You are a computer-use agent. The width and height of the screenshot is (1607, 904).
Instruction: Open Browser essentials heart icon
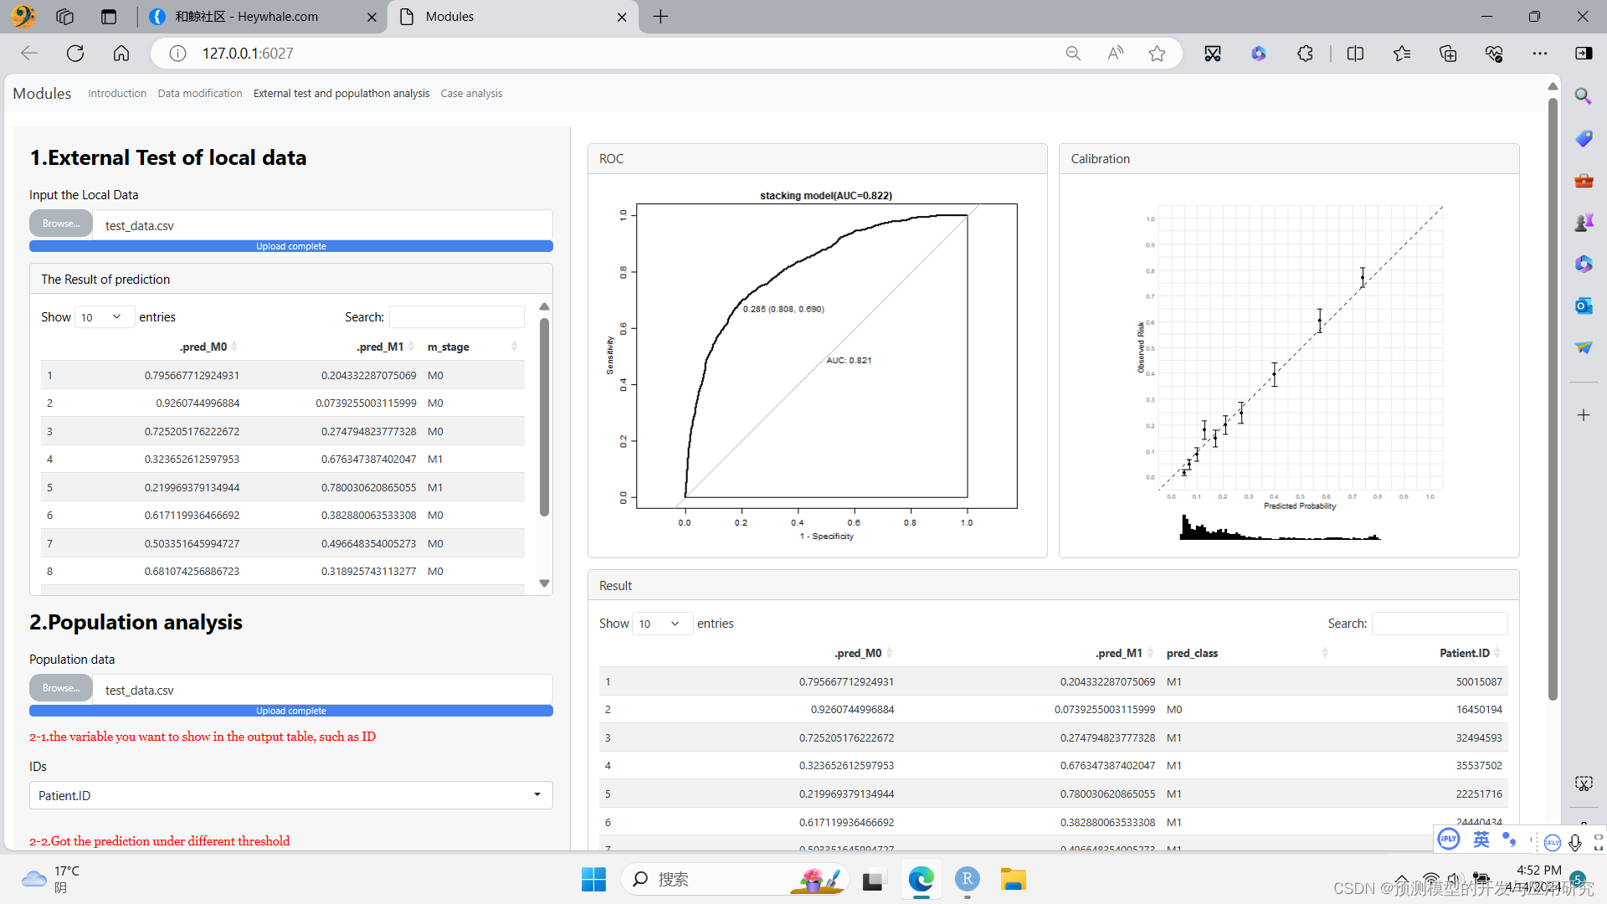pyautogui.click(x=1494, y=54)
